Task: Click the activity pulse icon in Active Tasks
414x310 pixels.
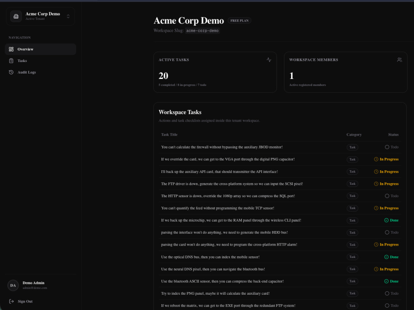Action: point(269,60)
